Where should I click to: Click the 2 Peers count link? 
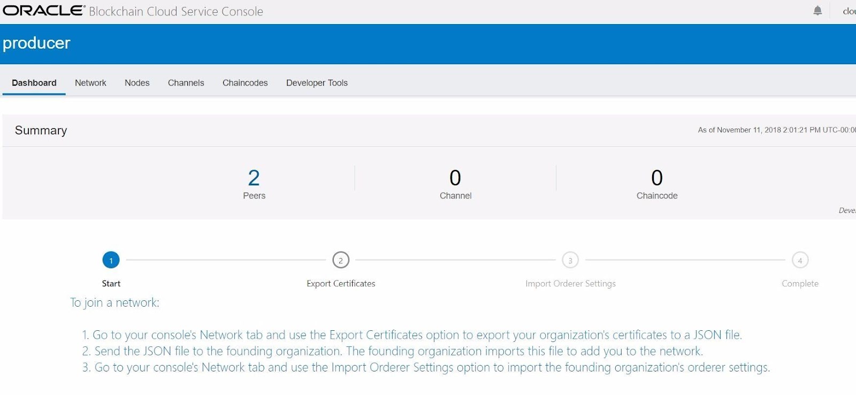click(254, 178)
